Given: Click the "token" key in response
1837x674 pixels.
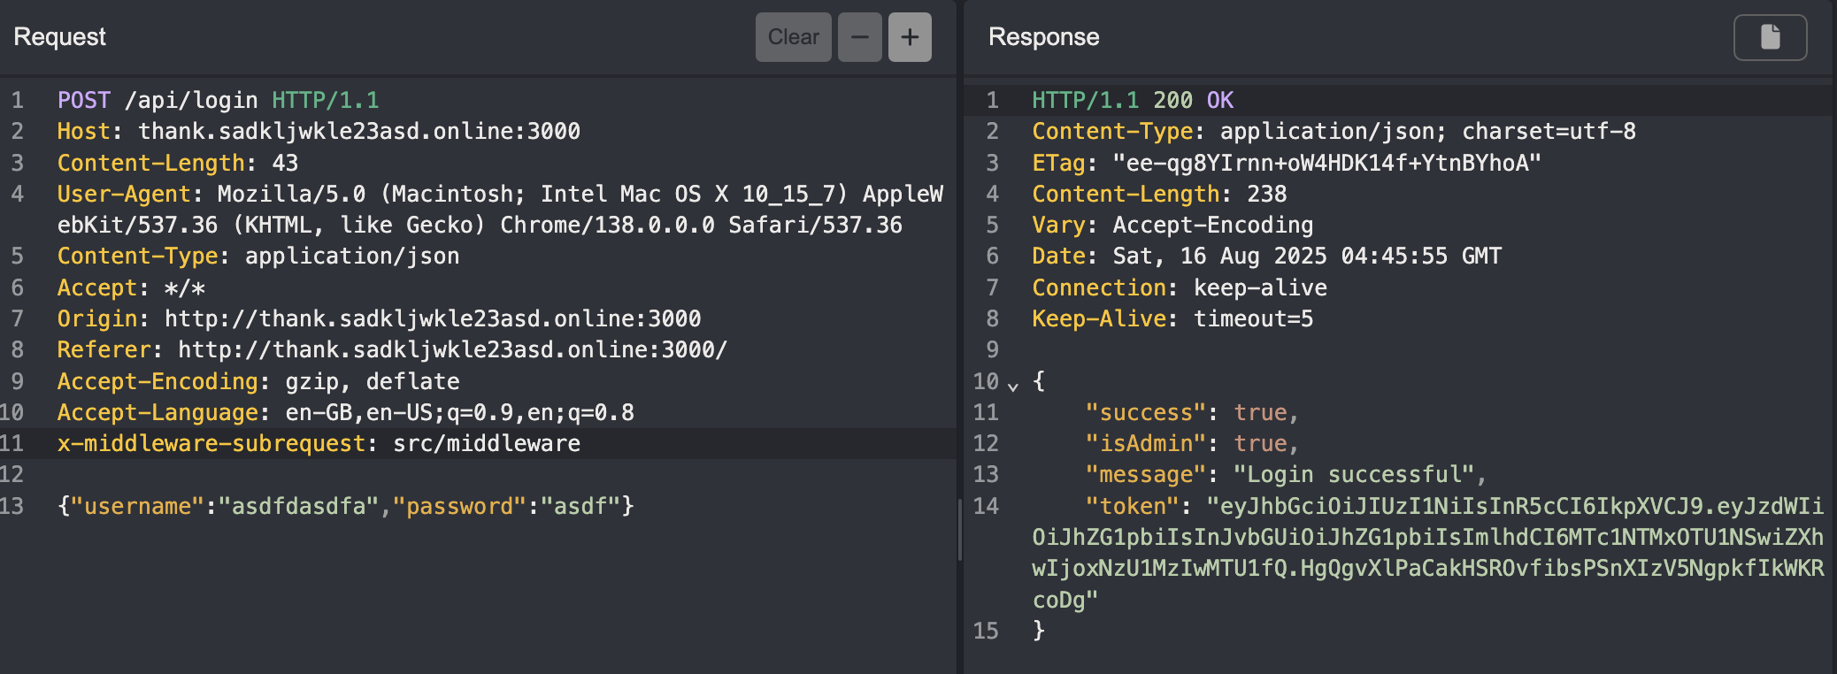Looking at the screenshot, I should (x=1133, y=506).
